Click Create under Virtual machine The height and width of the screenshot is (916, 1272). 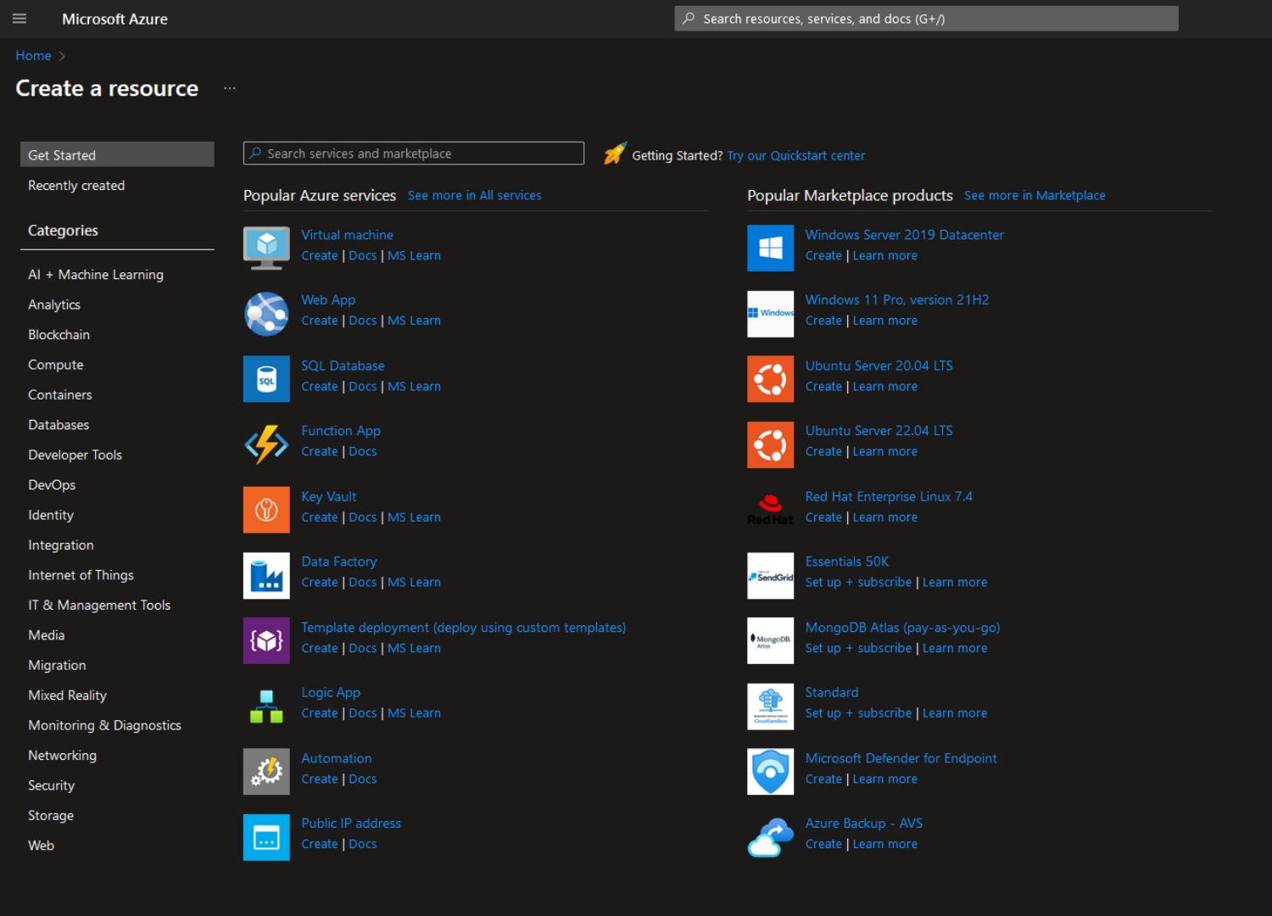(x=320, y=255)
